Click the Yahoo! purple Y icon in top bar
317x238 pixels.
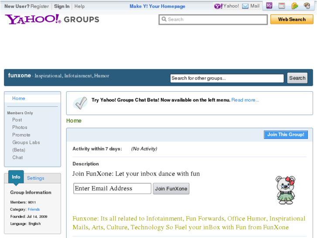tap(218, 6)
